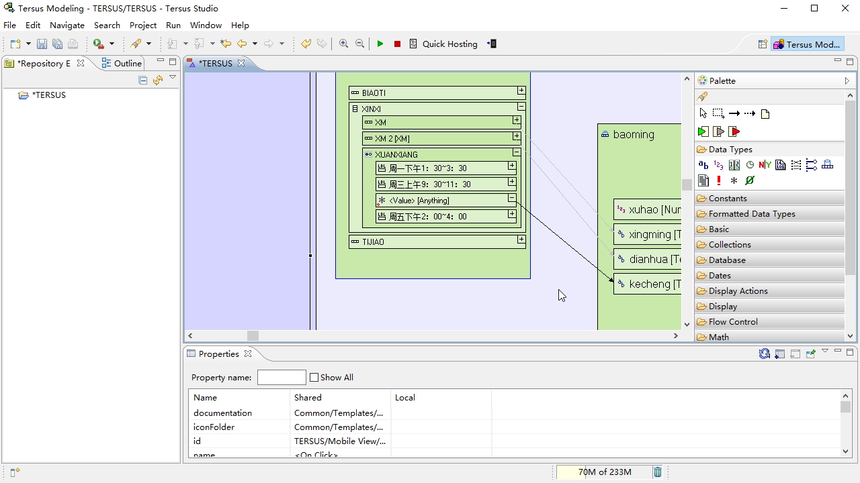Click the Collapse All icon in Repository
Image resolution: width=860 pixels, height=483 pixels.
(x=142, y=80)
